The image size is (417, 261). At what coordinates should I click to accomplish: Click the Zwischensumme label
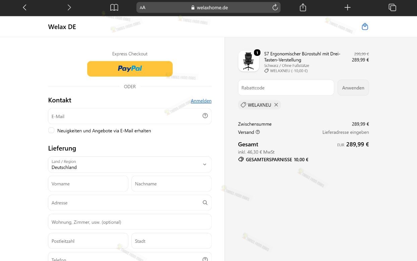click(255, 124)
